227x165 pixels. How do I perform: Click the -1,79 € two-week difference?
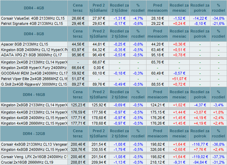pos(120,149)
